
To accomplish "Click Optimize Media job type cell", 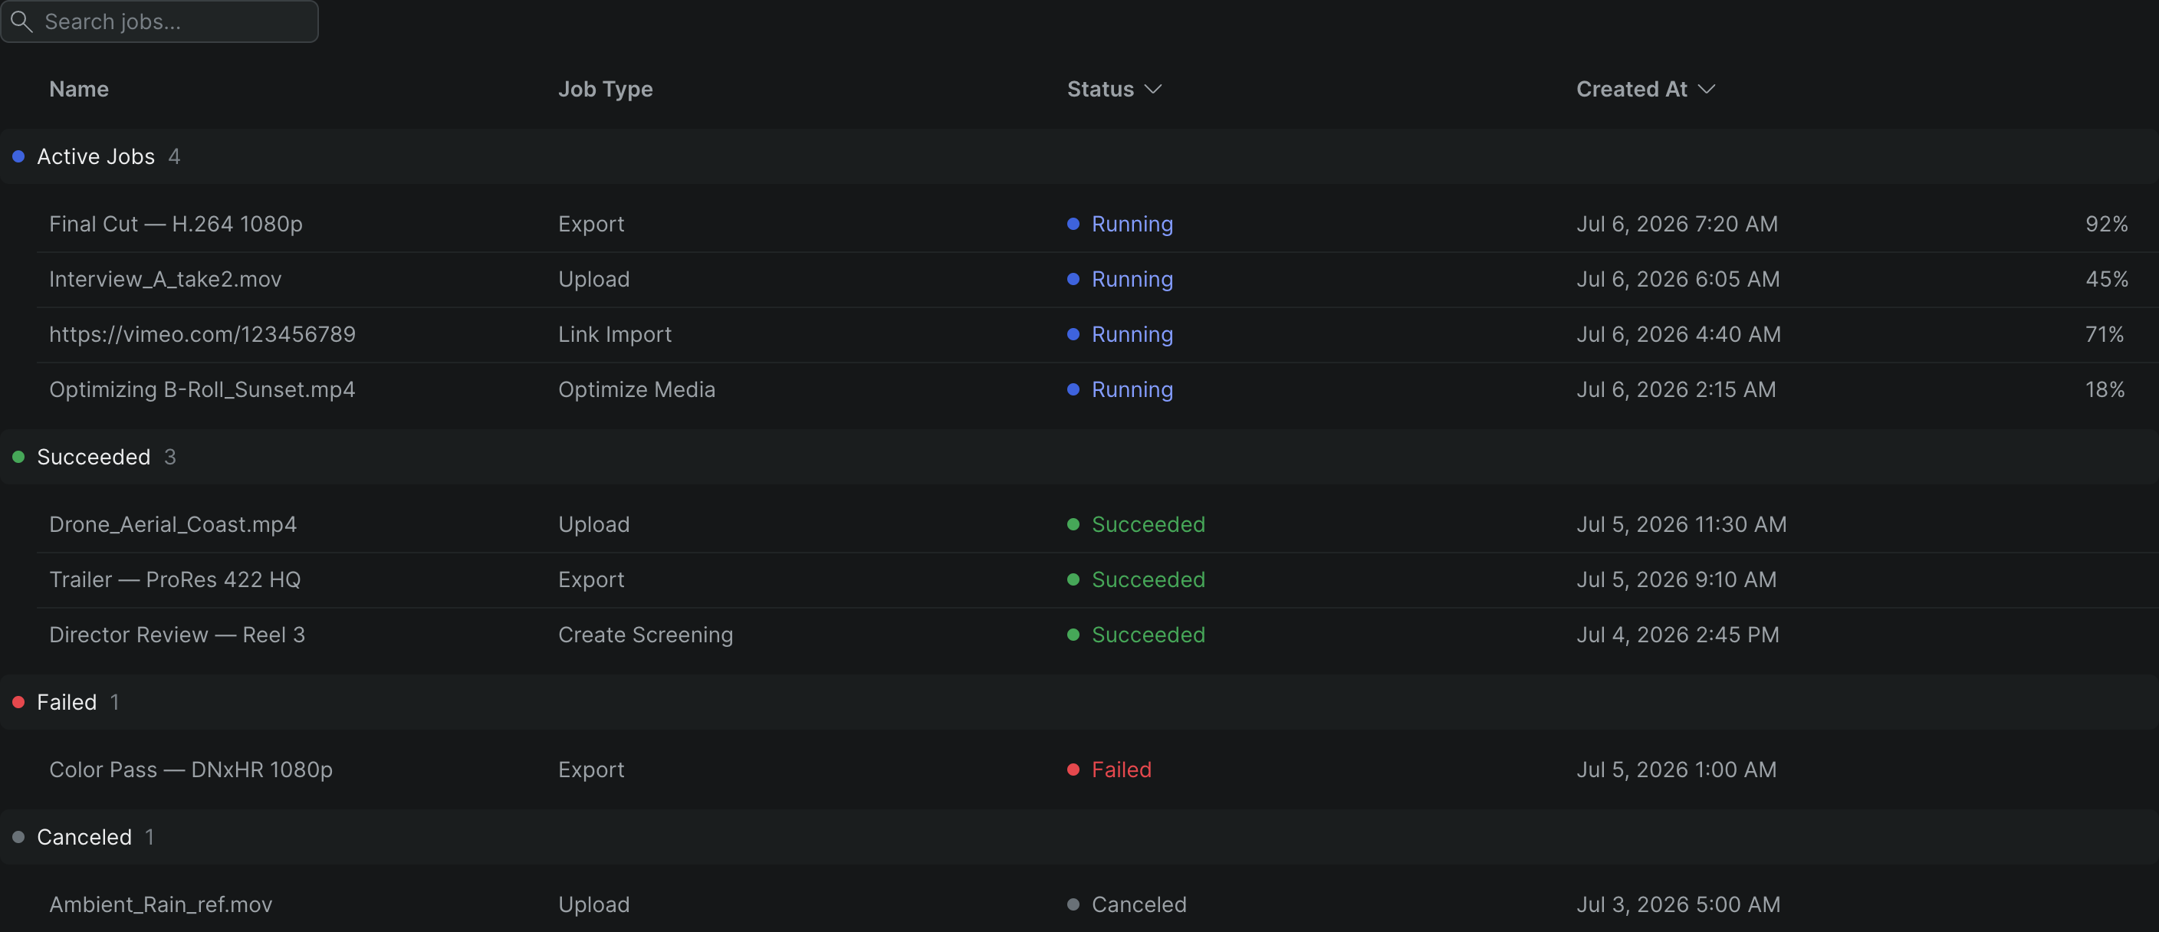I will click(636, 391).
